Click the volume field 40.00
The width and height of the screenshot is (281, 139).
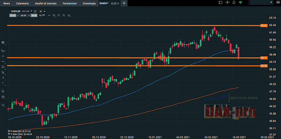pos(23,15)
